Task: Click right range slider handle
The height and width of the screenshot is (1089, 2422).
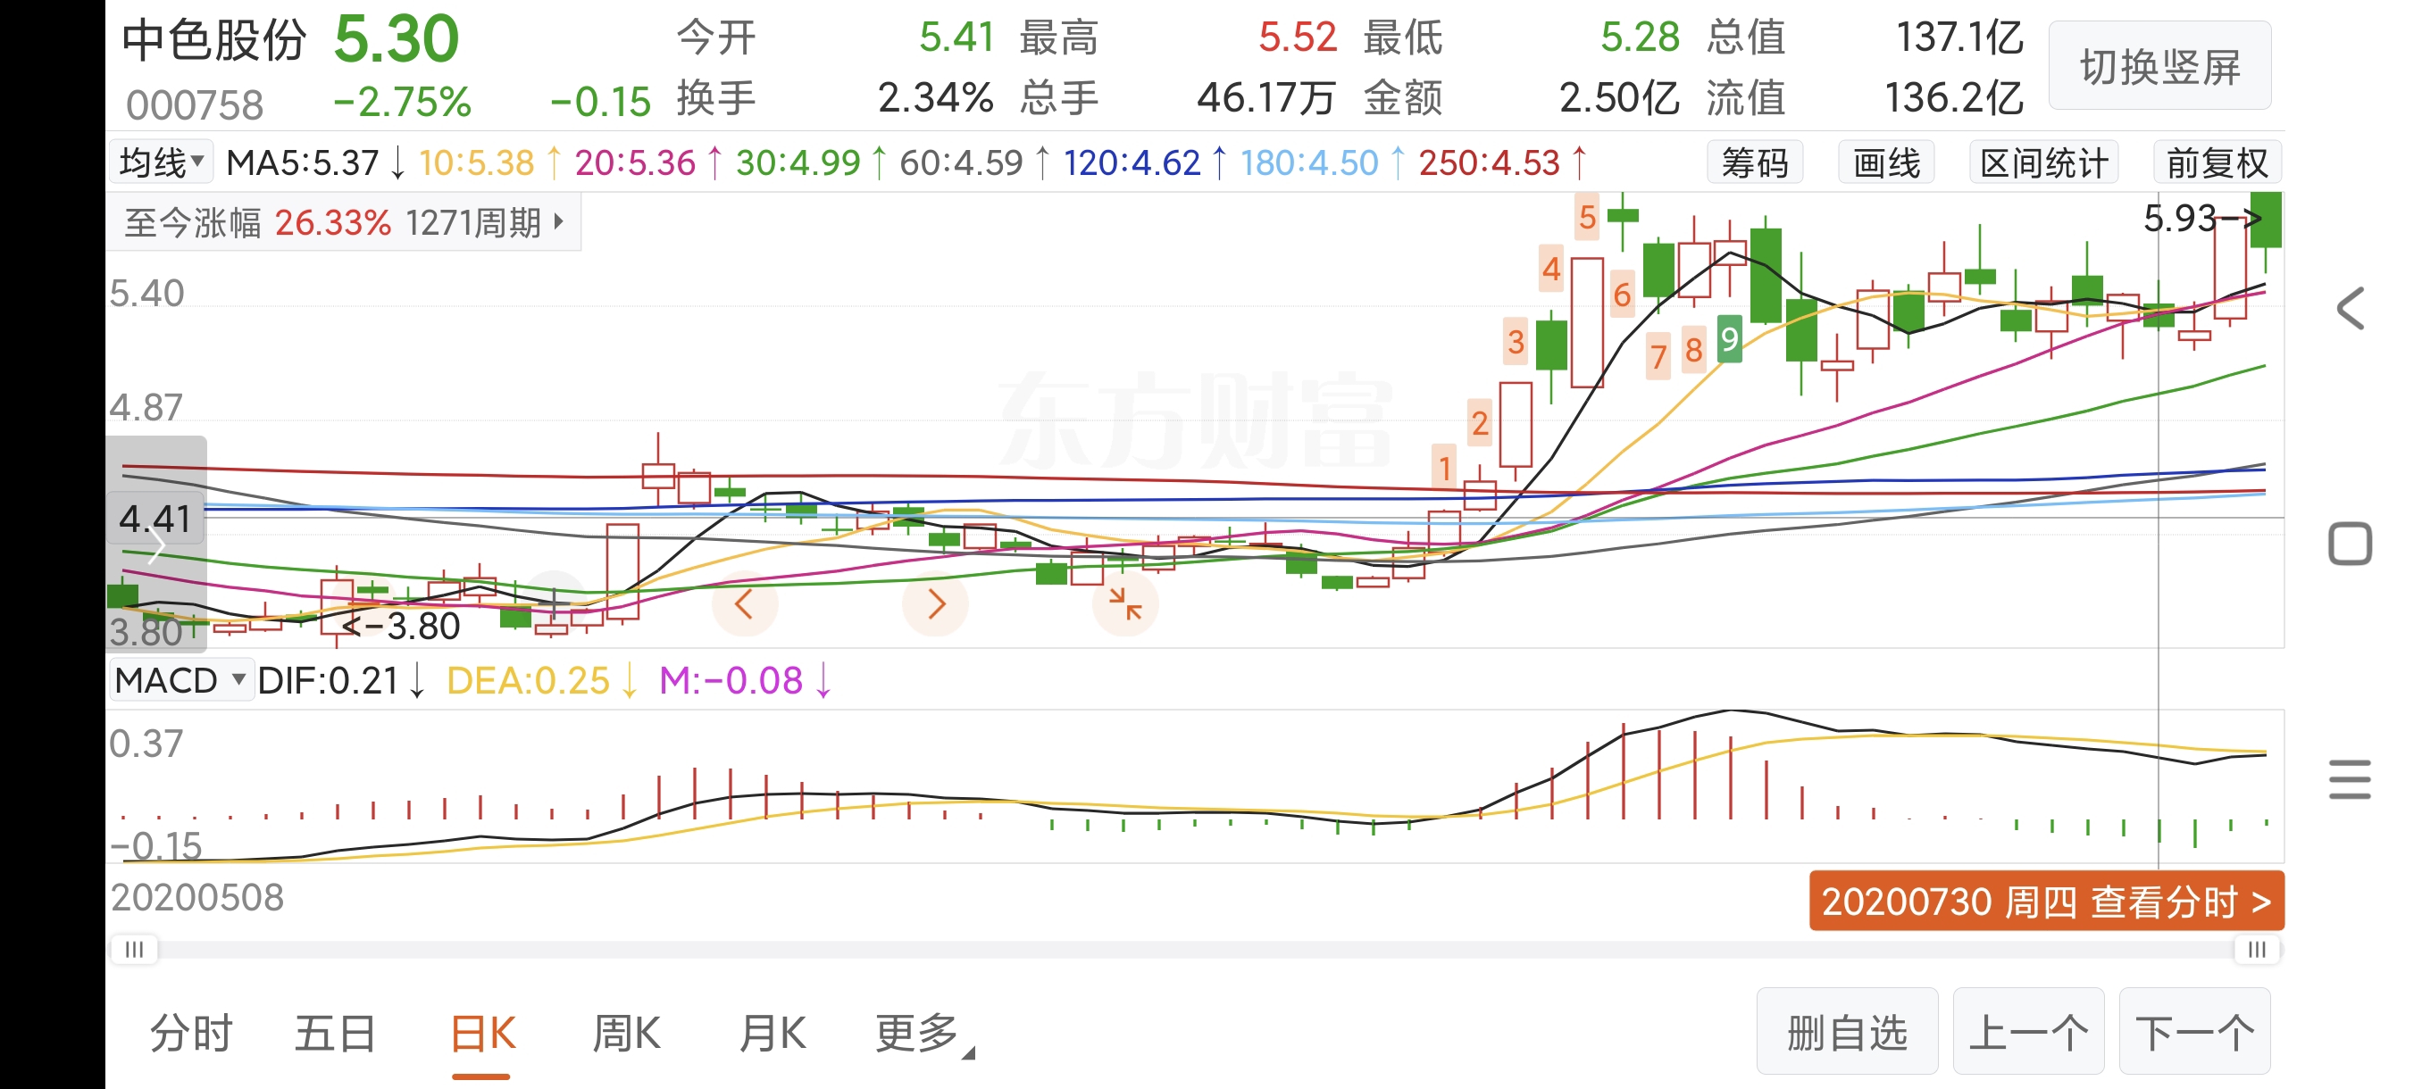Action: (x=2257, y=949)
